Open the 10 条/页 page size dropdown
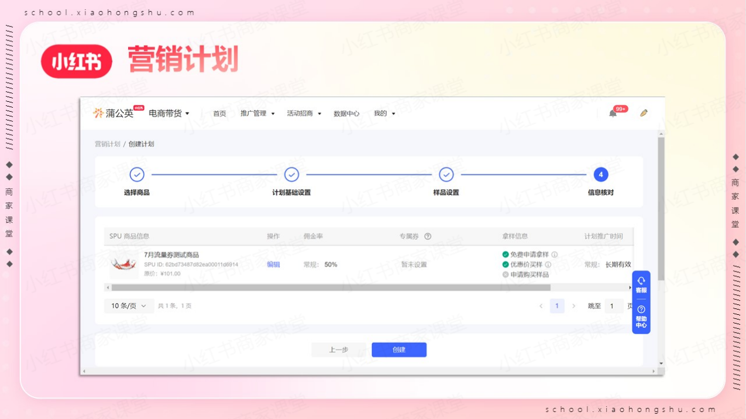This screenshot has width=746, height=419. click(129, 306)
